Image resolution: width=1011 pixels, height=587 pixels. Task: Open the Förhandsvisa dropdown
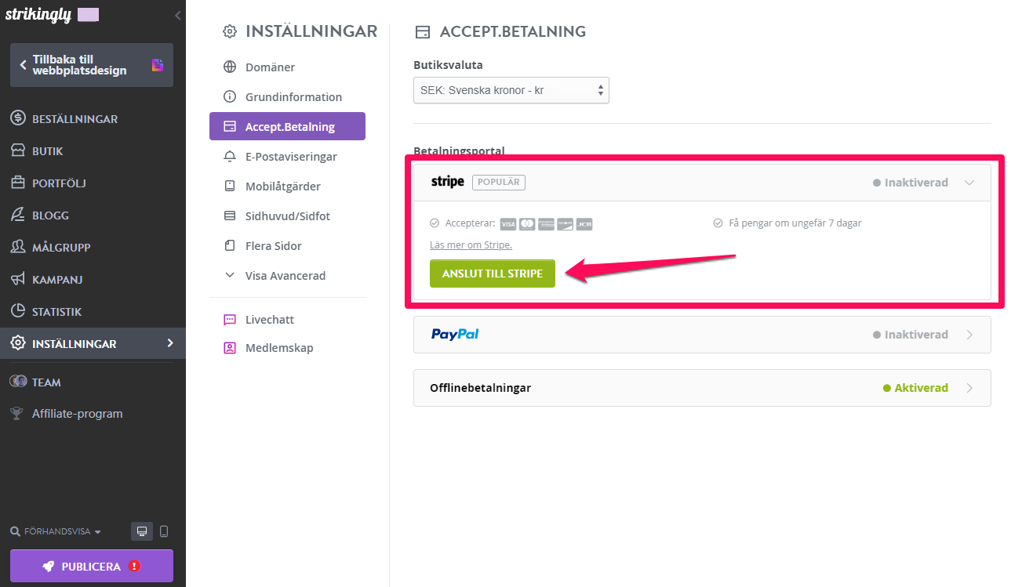point(56,532)
